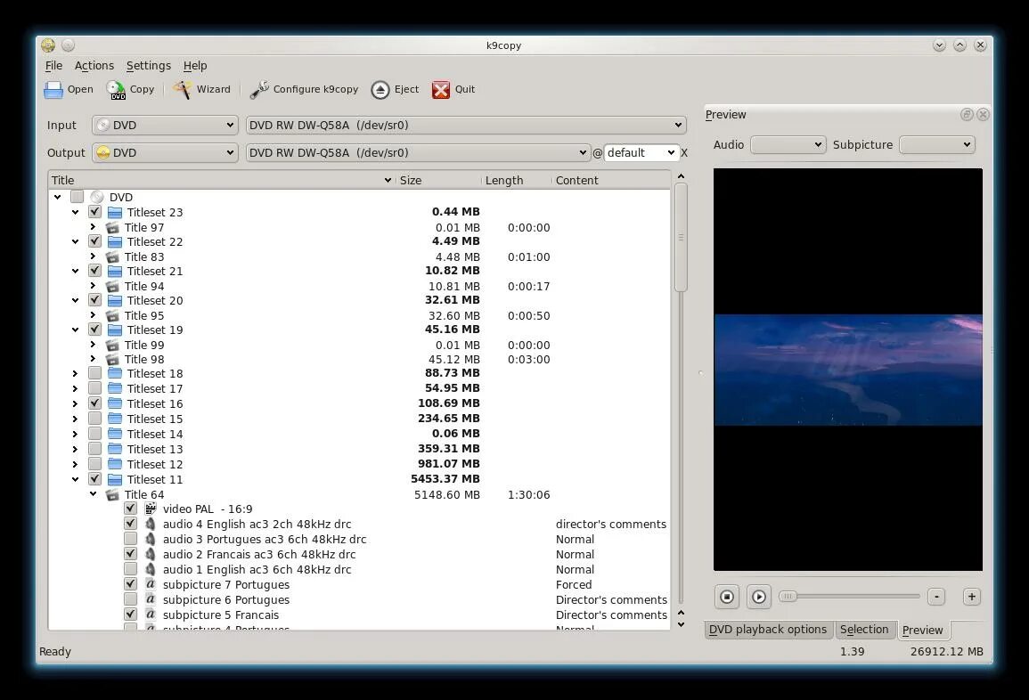Play the preview video
Image resolution: width=1029 pixels, height=700 pixels.
758,597
